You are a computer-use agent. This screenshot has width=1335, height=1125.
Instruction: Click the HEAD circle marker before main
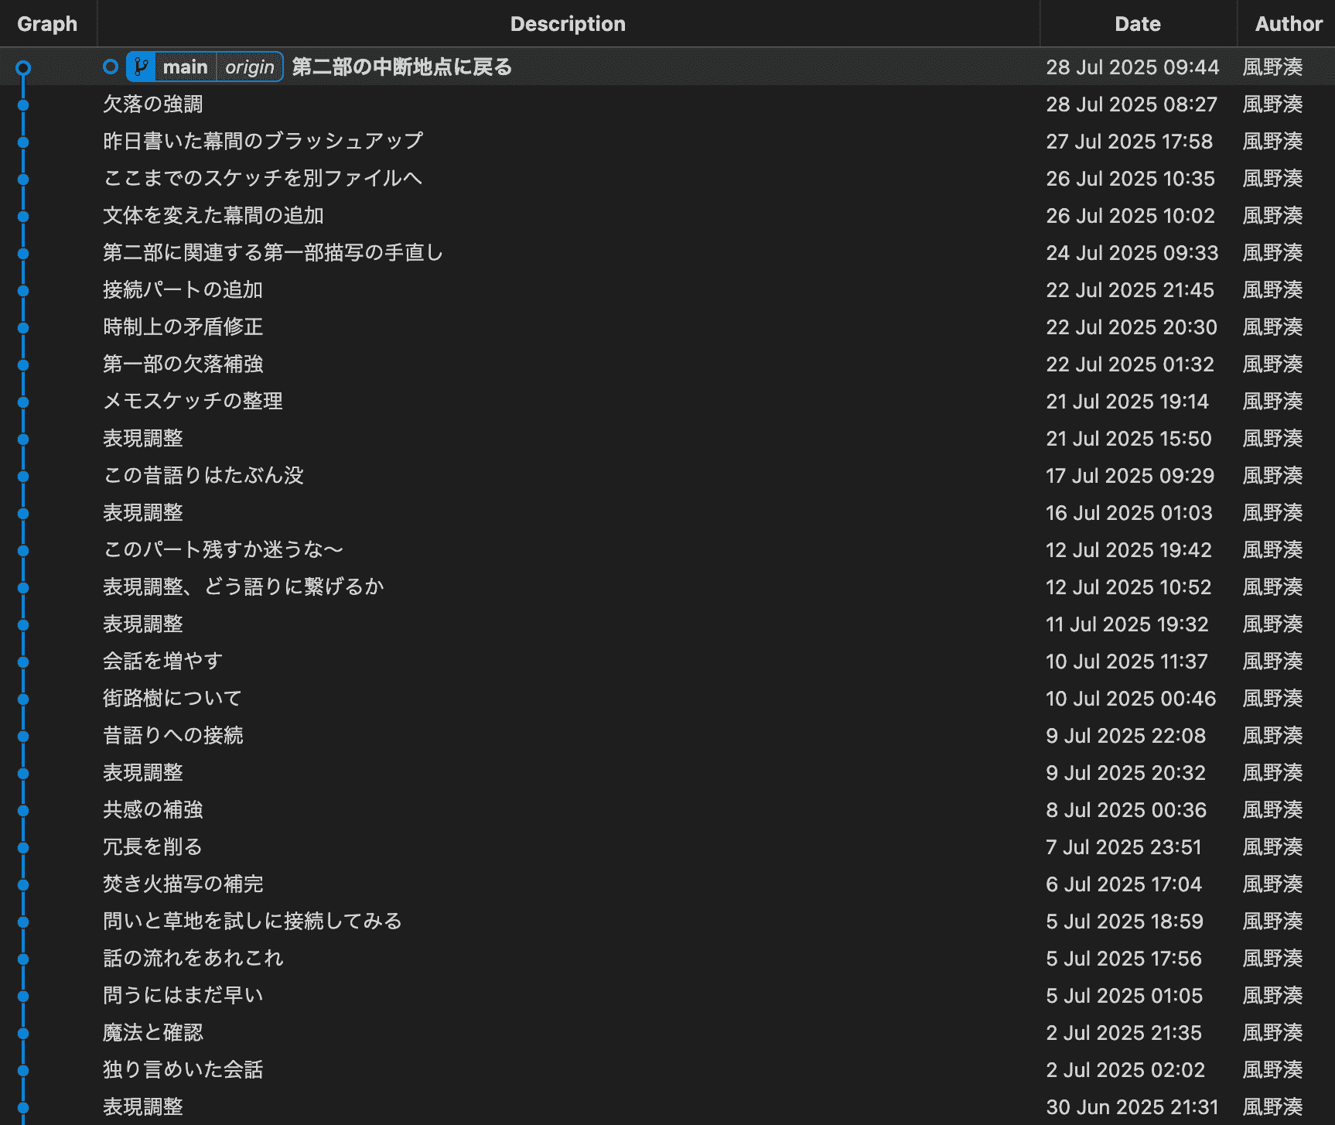[x=111, y=67]
